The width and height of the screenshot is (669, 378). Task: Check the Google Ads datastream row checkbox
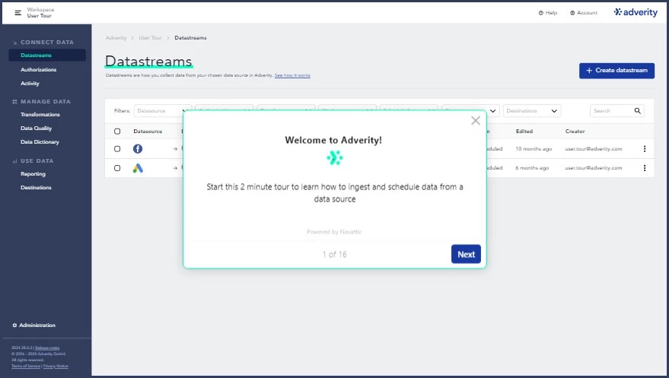point(117,168)
